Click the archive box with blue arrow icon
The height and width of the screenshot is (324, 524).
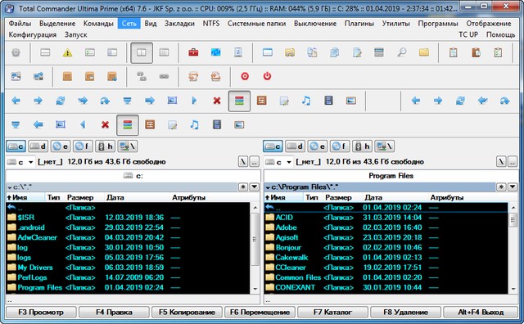pos(112,76)
